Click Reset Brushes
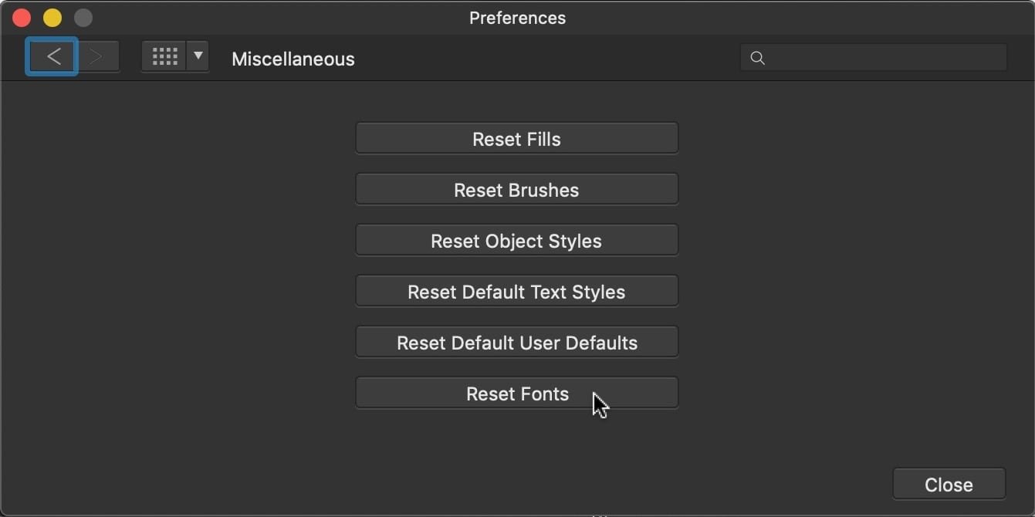 pyautogui.click(x=517, y=190)
